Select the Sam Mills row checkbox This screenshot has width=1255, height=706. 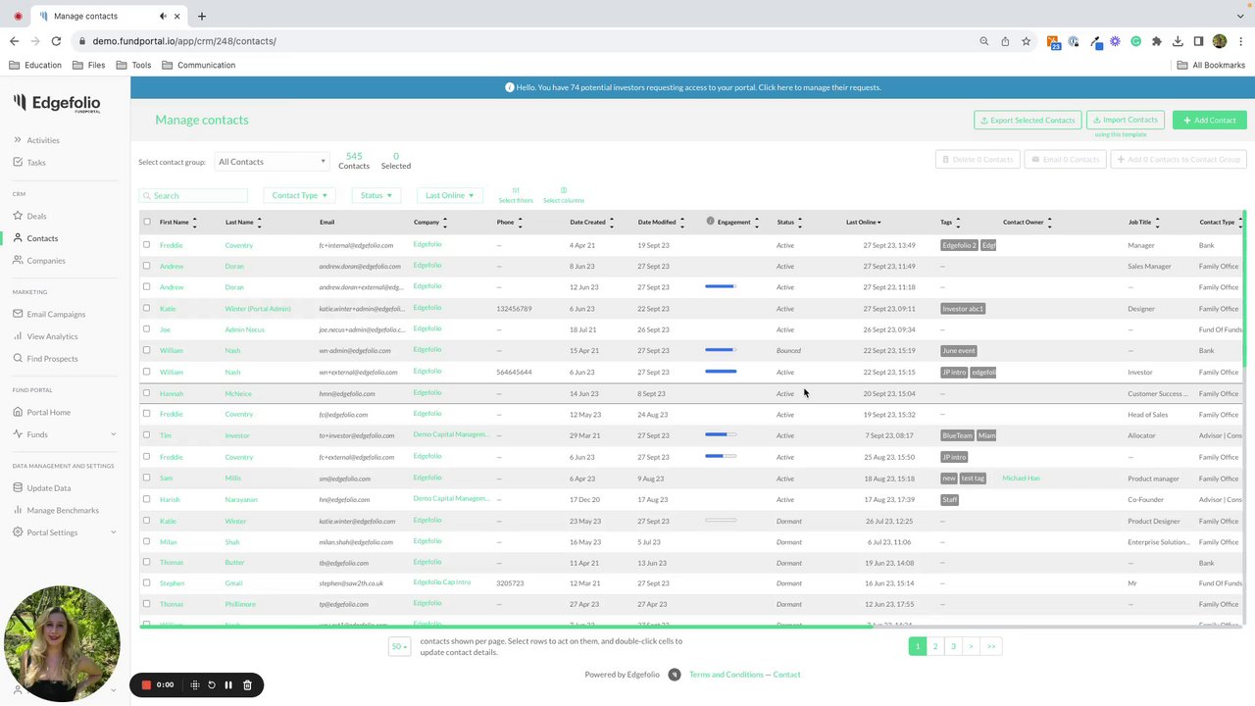pos(147,478)
